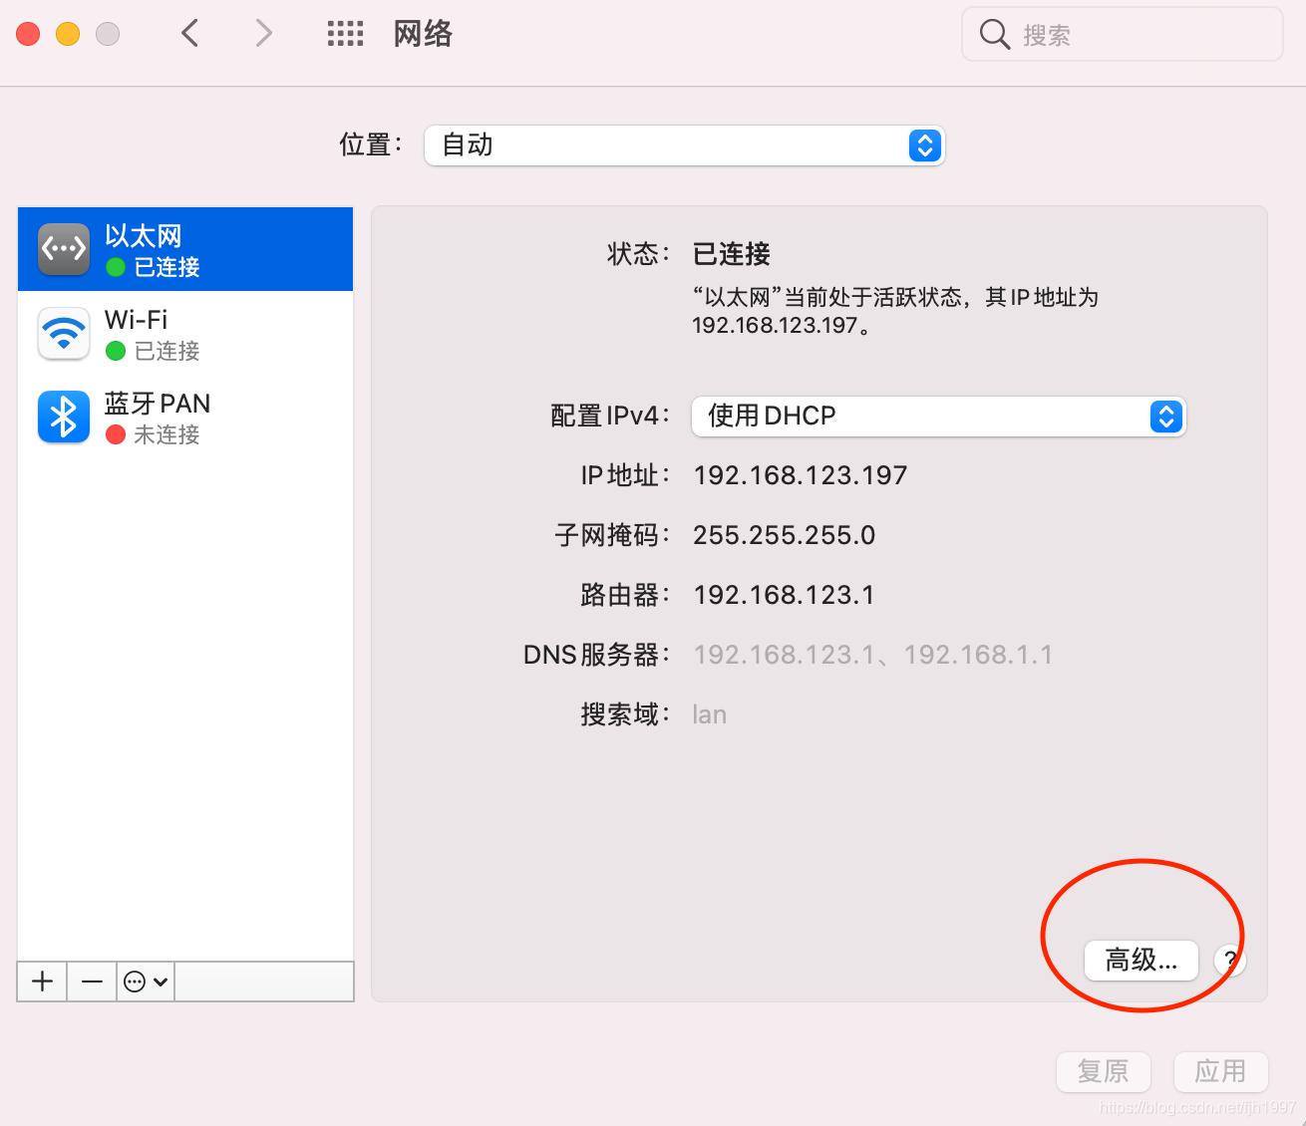1306x1126 pixels.
Task: Open 高级 advanced network settings
Action: 1141,961
